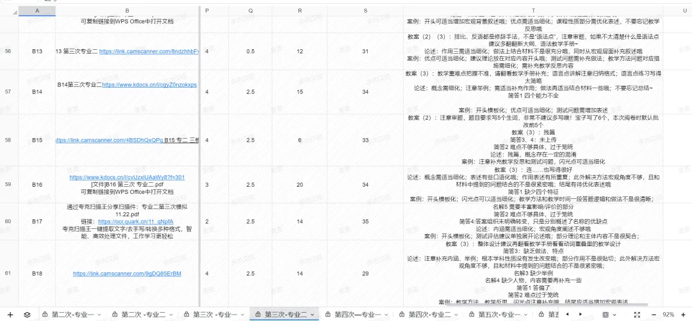Switch to the 第四次—专业一 sheet tab
This screenshot has width=692, height=321.
click(358, 315)
